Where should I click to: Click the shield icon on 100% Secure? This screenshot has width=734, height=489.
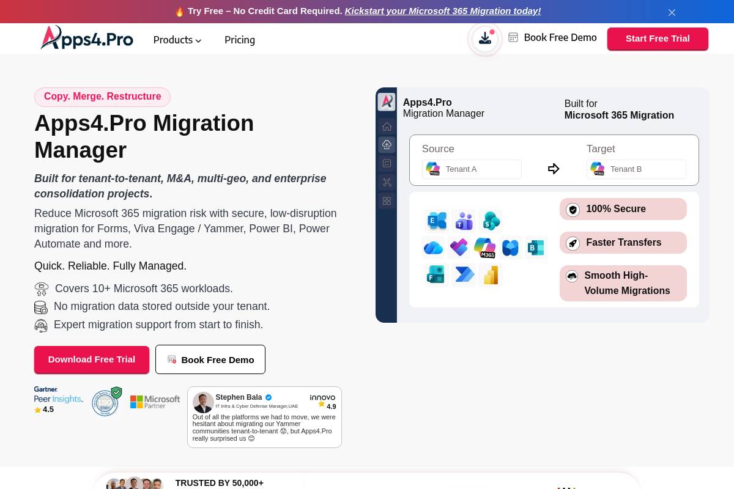click(x=573, y=210)
